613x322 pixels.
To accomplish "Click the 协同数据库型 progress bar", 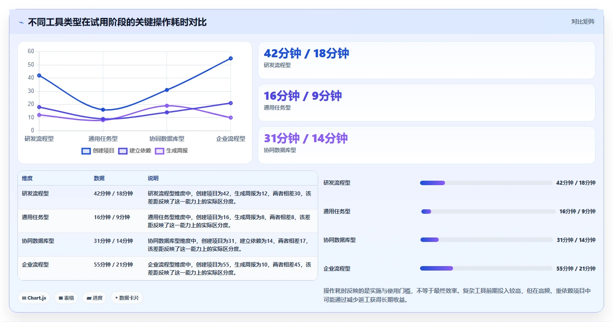I will point(487,240).
